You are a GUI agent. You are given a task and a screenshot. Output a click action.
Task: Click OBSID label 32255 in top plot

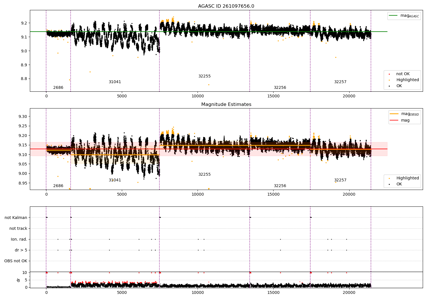pyautogui.click(x=205, y=76)
